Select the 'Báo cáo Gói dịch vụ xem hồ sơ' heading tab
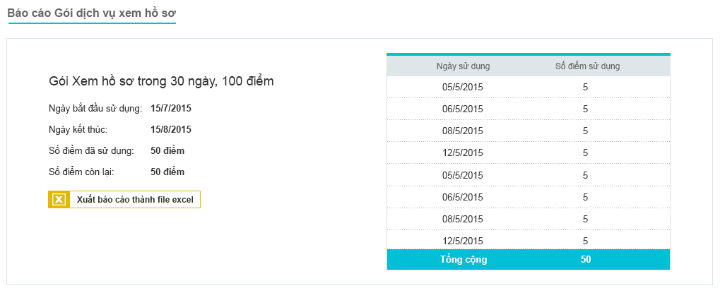Image resolution: width=720 pixels, height=293 pixels. (92, 12)
